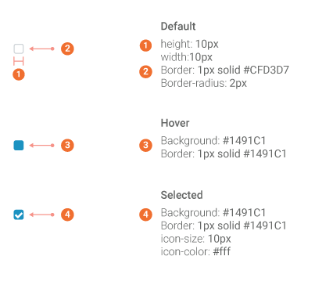
Task: Click orange badge 3 beside the blue checkbox arrow
Action: click(67, 145)
